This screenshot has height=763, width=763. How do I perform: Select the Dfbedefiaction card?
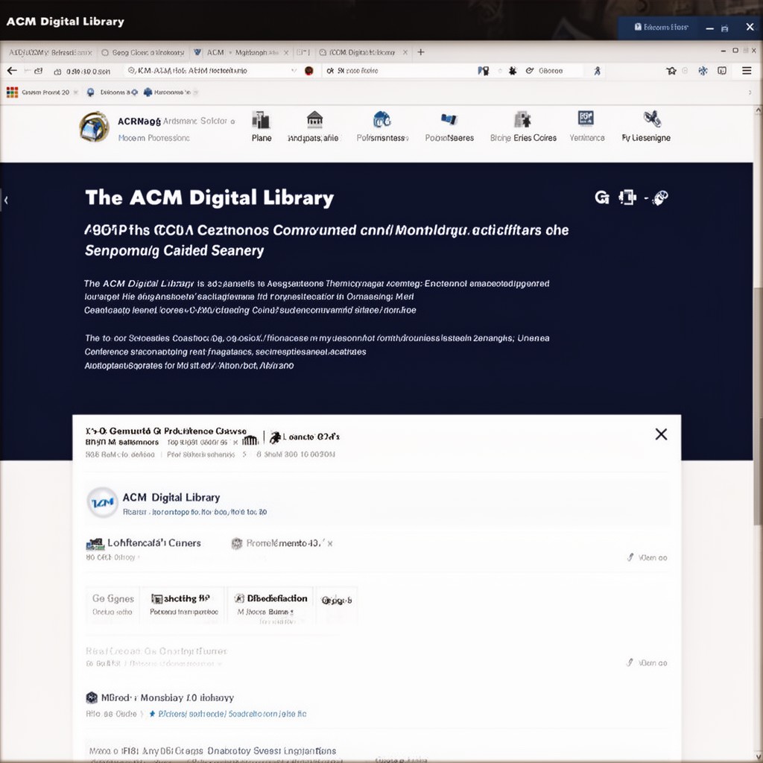[270, 605]
